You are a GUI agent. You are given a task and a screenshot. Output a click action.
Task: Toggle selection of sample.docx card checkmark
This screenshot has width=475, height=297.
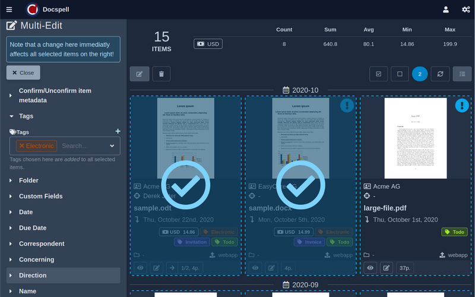tap(300, 185)
